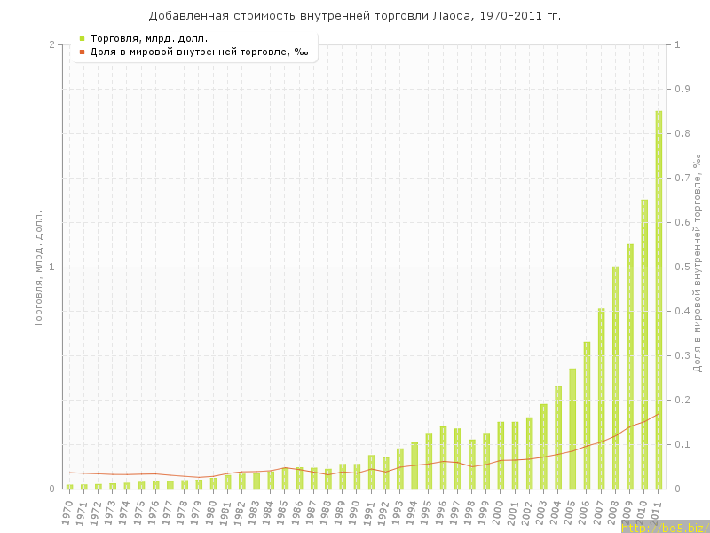Click the orange line end point at 2011
The height and width of the screenshot is (533, 710).
(x=659, y=413)
